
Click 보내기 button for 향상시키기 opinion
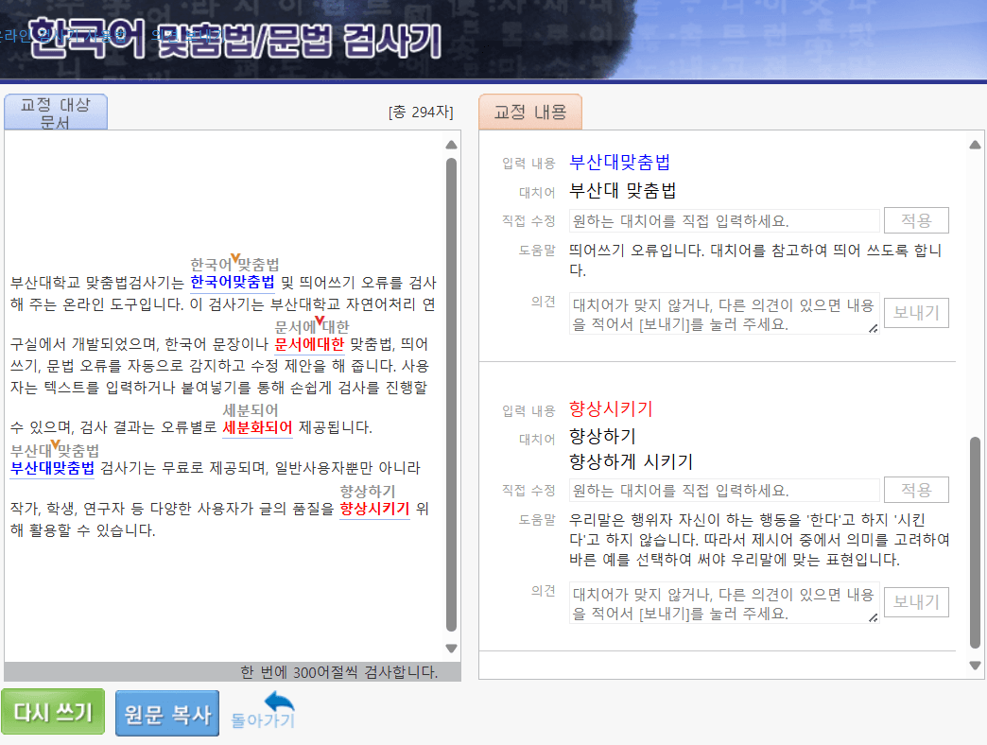(x=916, y=602)
